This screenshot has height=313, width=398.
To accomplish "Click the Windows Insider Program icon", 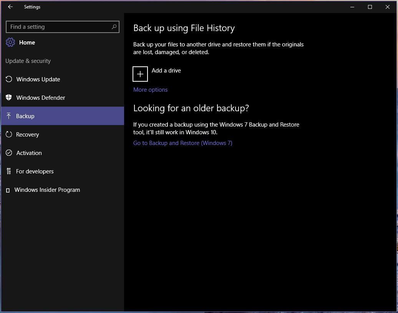I will [8, 190].
